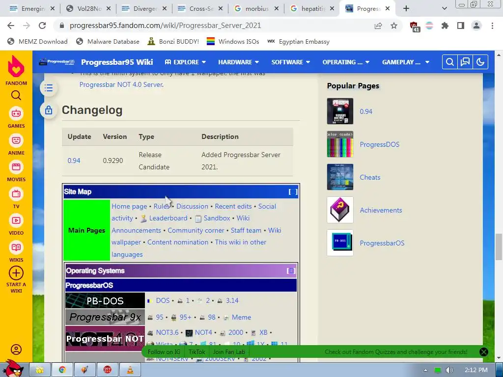
Task: Expand the Operating... dropdown menu
Action: pyautogui.click(x=346, y=62)
